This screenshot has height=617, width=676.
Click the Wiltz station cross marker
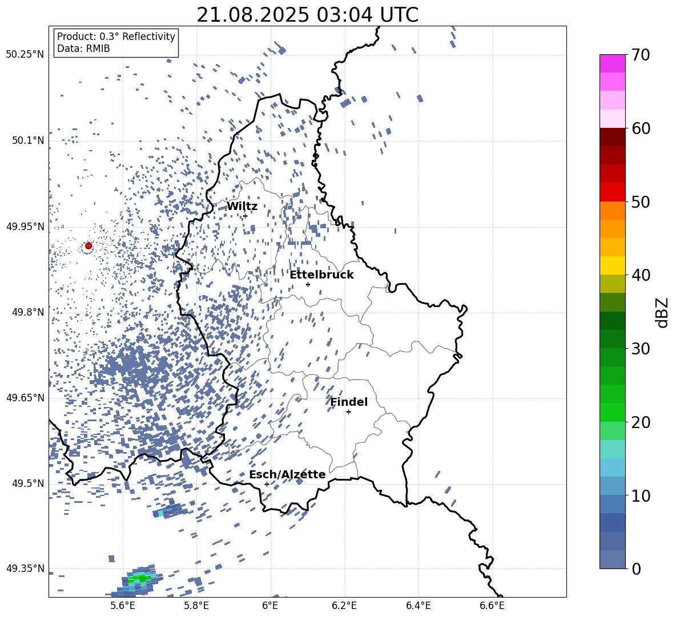tap(245, 216)
